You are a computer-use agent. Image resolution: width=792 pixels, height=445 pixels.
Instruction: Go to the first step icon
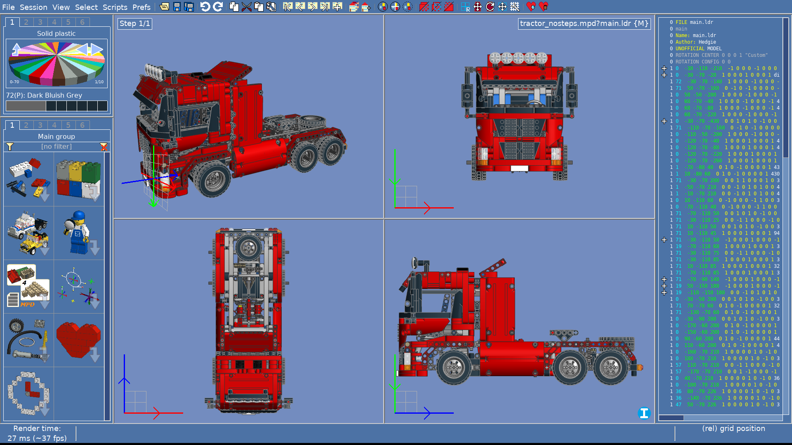[288, 7]
